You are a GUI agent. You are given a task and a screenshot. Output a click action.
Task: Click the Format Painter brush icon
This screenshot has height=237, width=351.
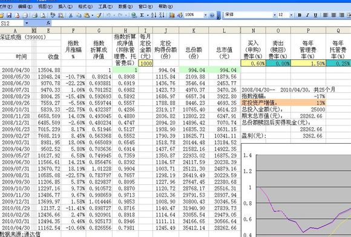tap(99, 15)
